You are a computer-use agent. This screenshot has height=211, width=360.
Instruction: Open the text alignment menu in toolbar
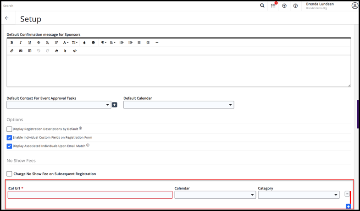click(x=112, y=42)
